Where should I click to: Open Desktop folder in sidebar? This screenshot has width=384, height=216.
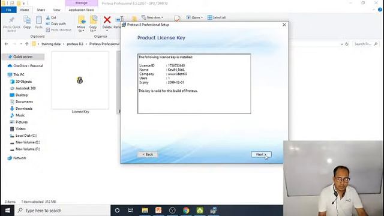(x=19, y=95)
